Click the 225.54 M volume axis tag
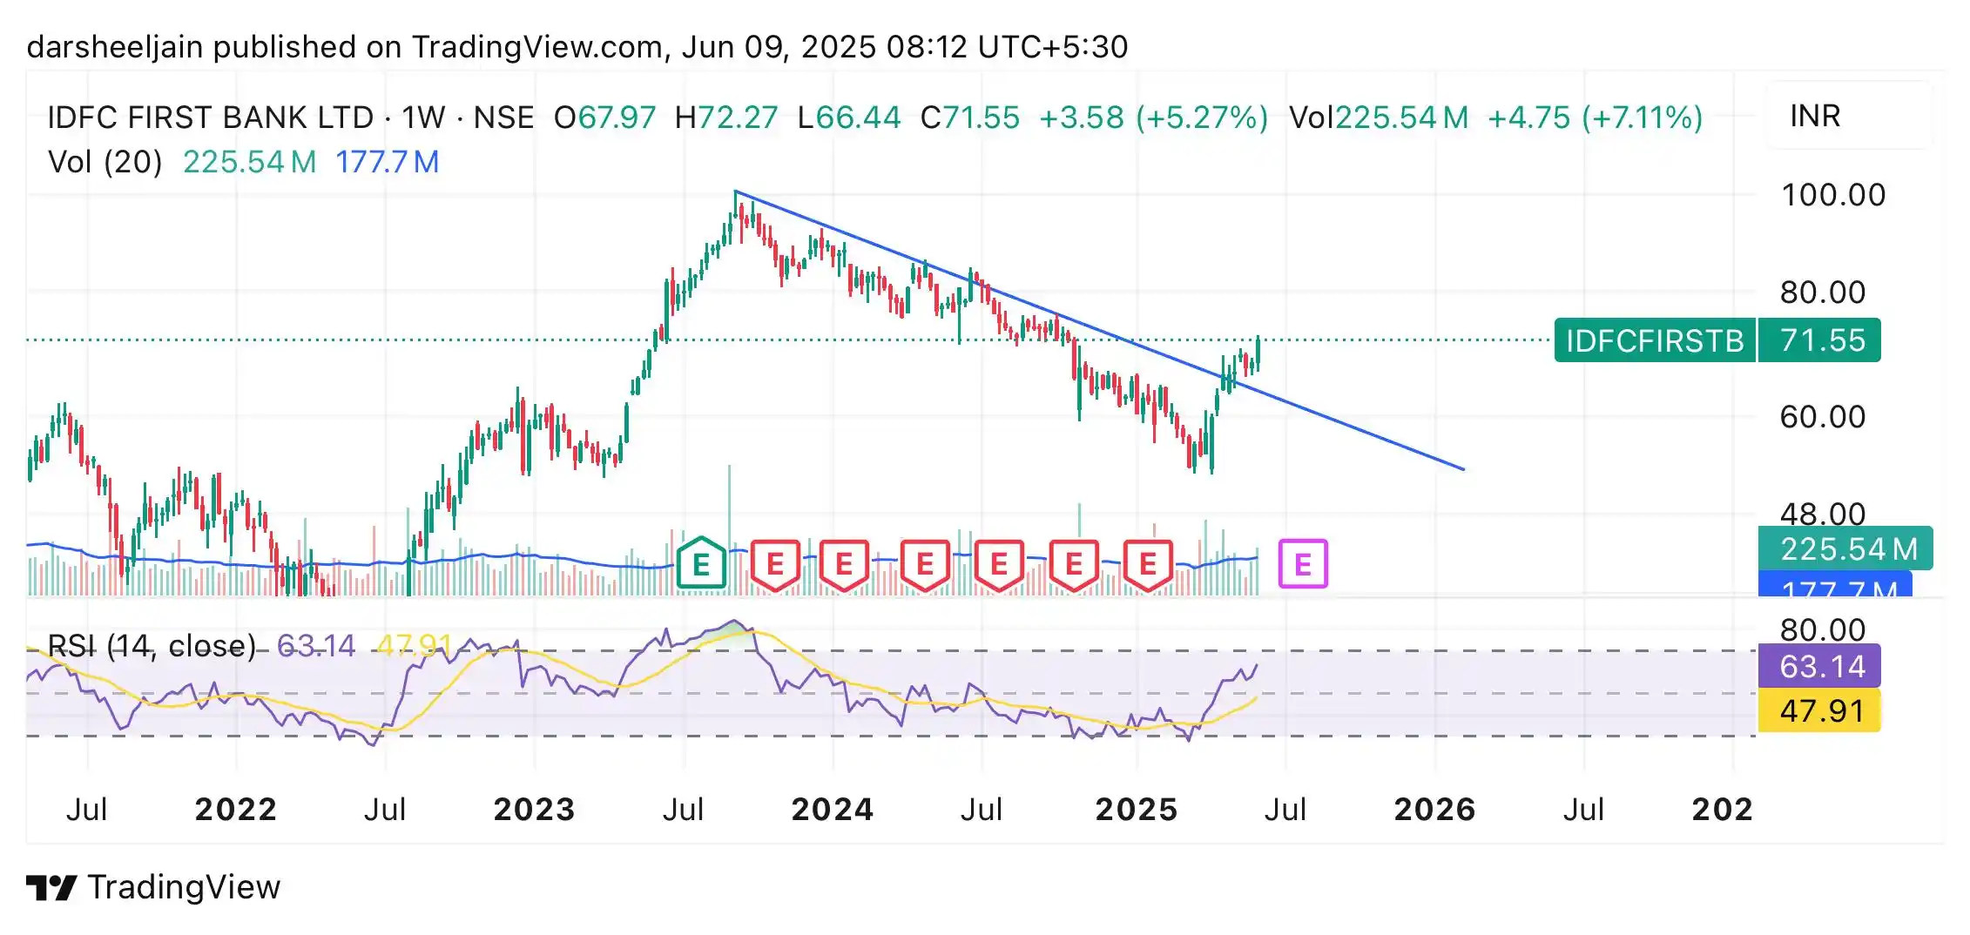 coord(1846,548)
